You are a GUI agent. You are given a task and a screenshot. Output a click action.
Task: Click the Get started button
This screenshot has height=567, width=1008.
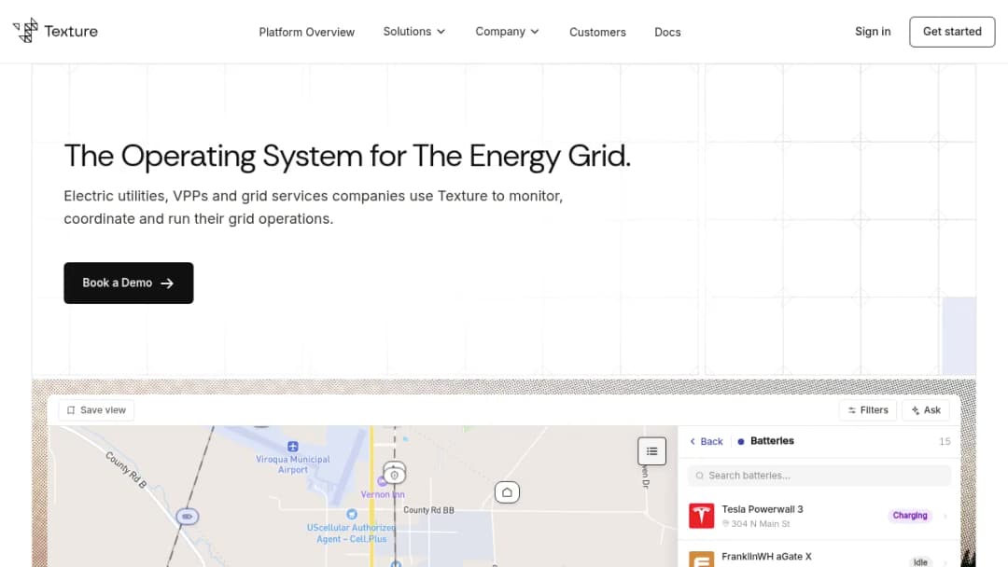[951, 32]
